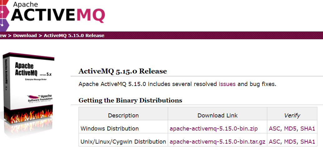Viewport: 323px width, 157px height.
Task: Click the ActiveMQ 5.15.0 Release heading
Action: [x=123, y=71]
